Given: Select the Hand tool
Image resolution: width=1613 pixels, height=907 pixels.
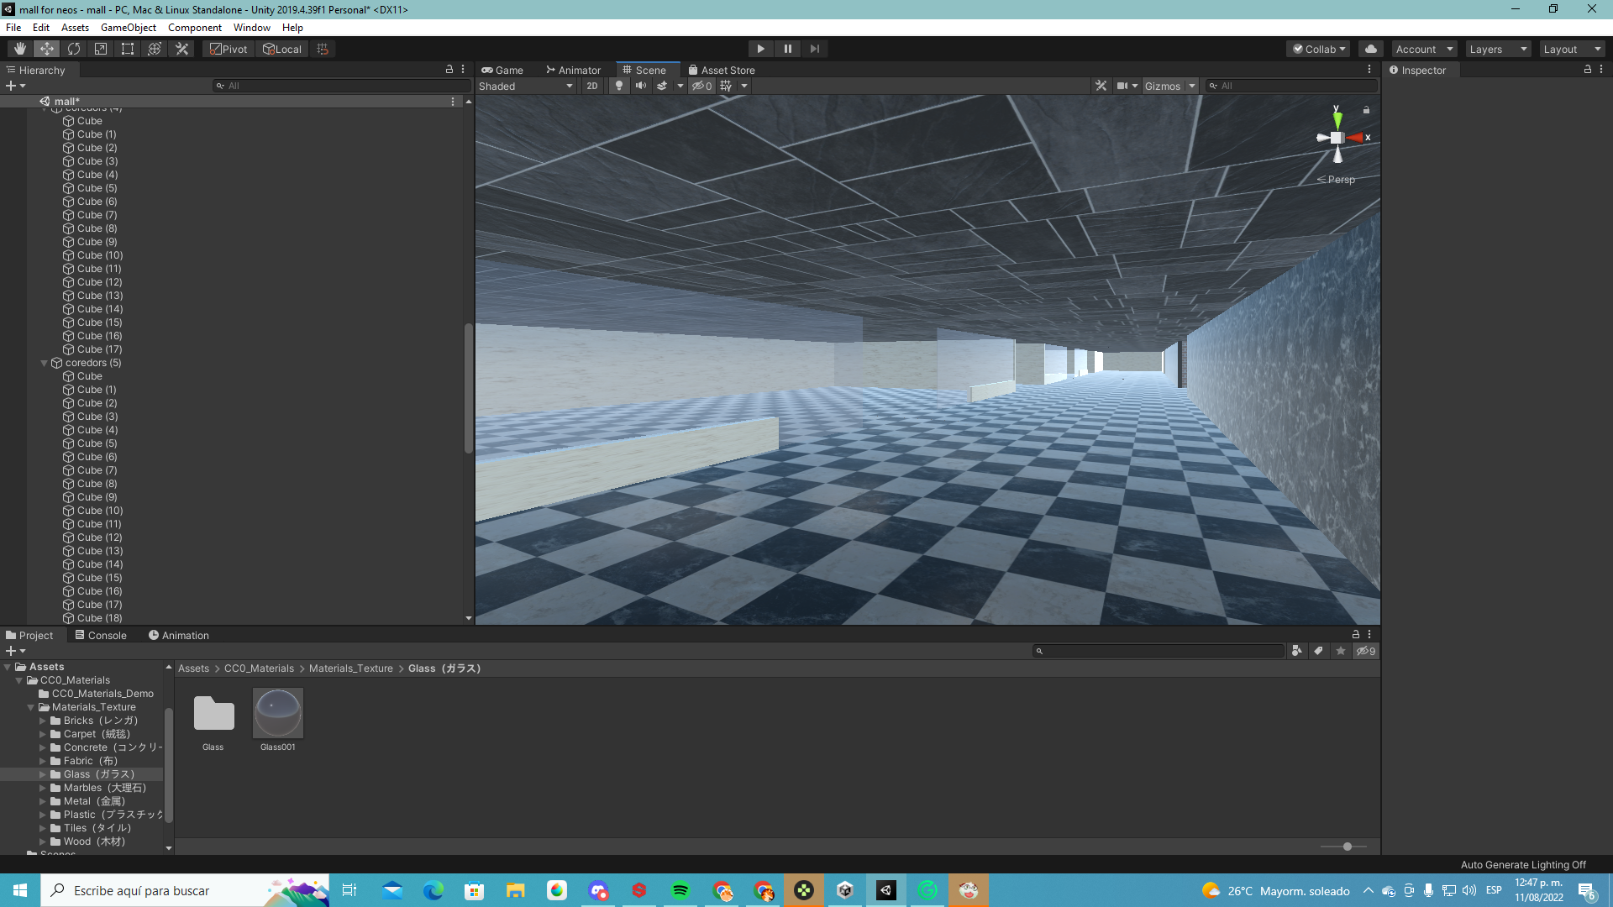Looking at the screenshot, I should (x=19, y=49).
